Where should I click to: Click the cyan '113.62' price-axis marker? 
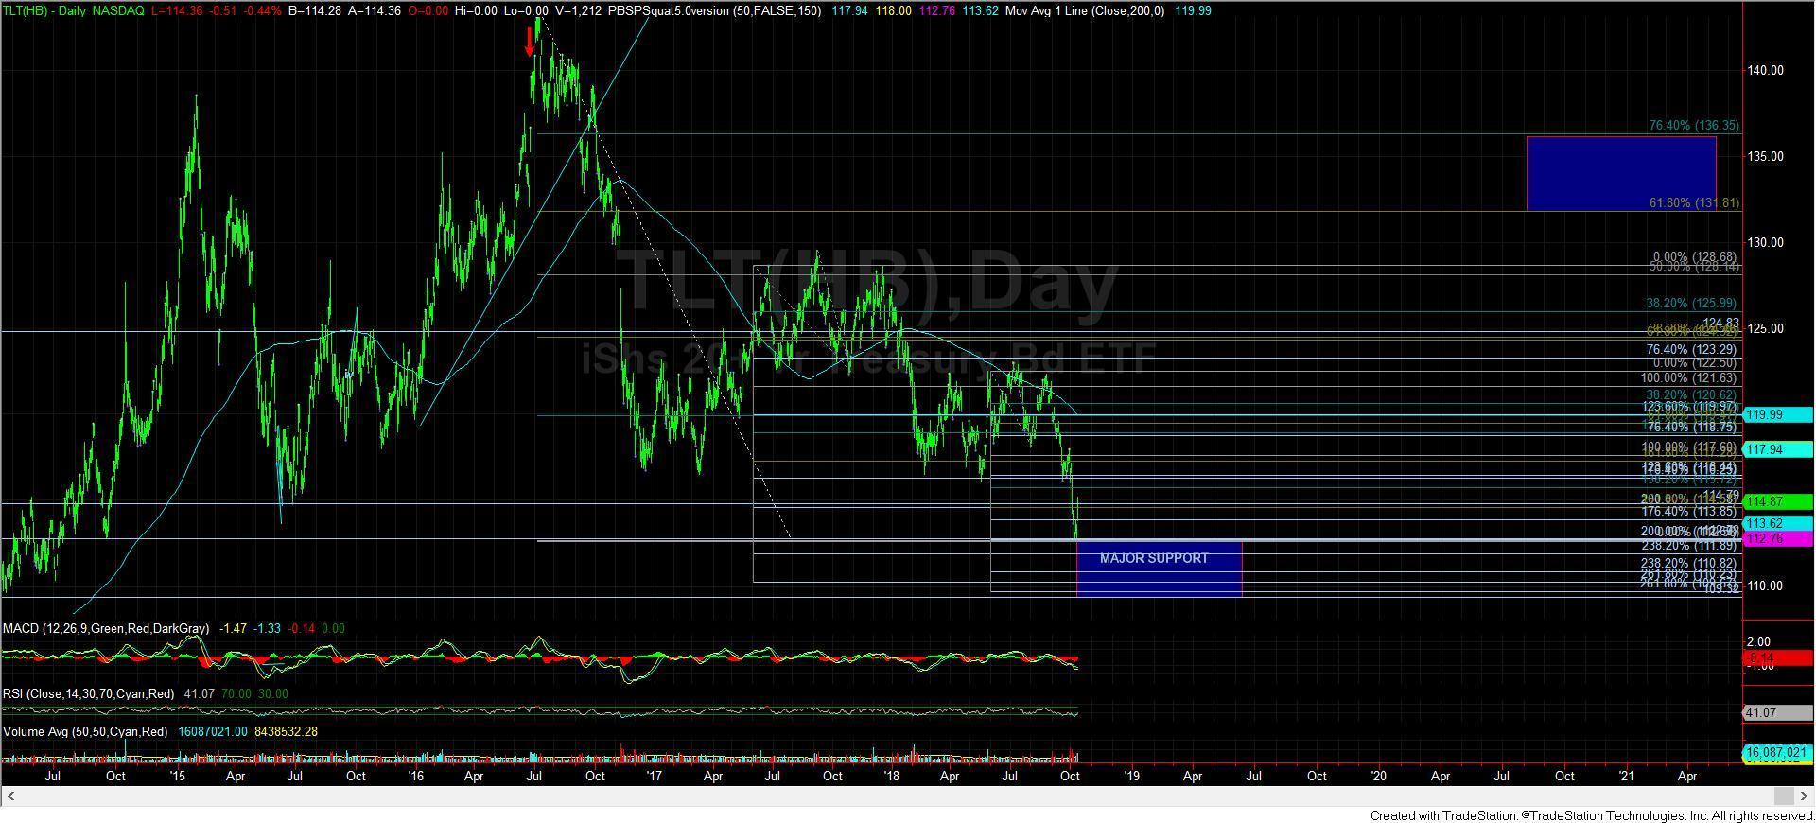pos(1778,524)
